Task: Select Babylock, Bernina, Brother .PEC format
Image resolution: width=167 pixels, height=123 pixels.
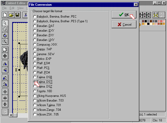Action: click(x=55, y=17)
